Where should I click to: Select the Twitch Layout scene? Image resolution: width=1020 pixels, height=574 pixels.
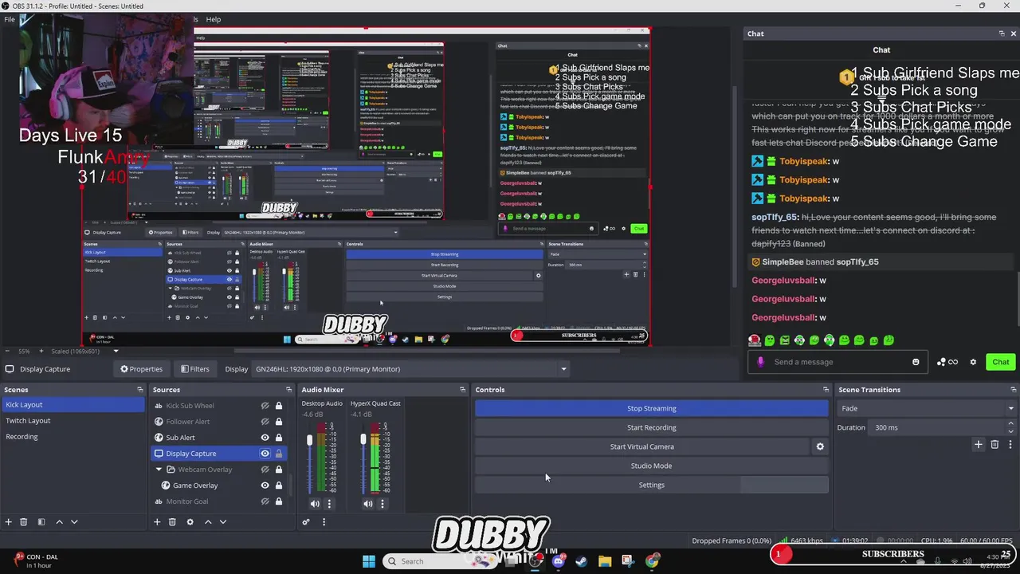73,421
